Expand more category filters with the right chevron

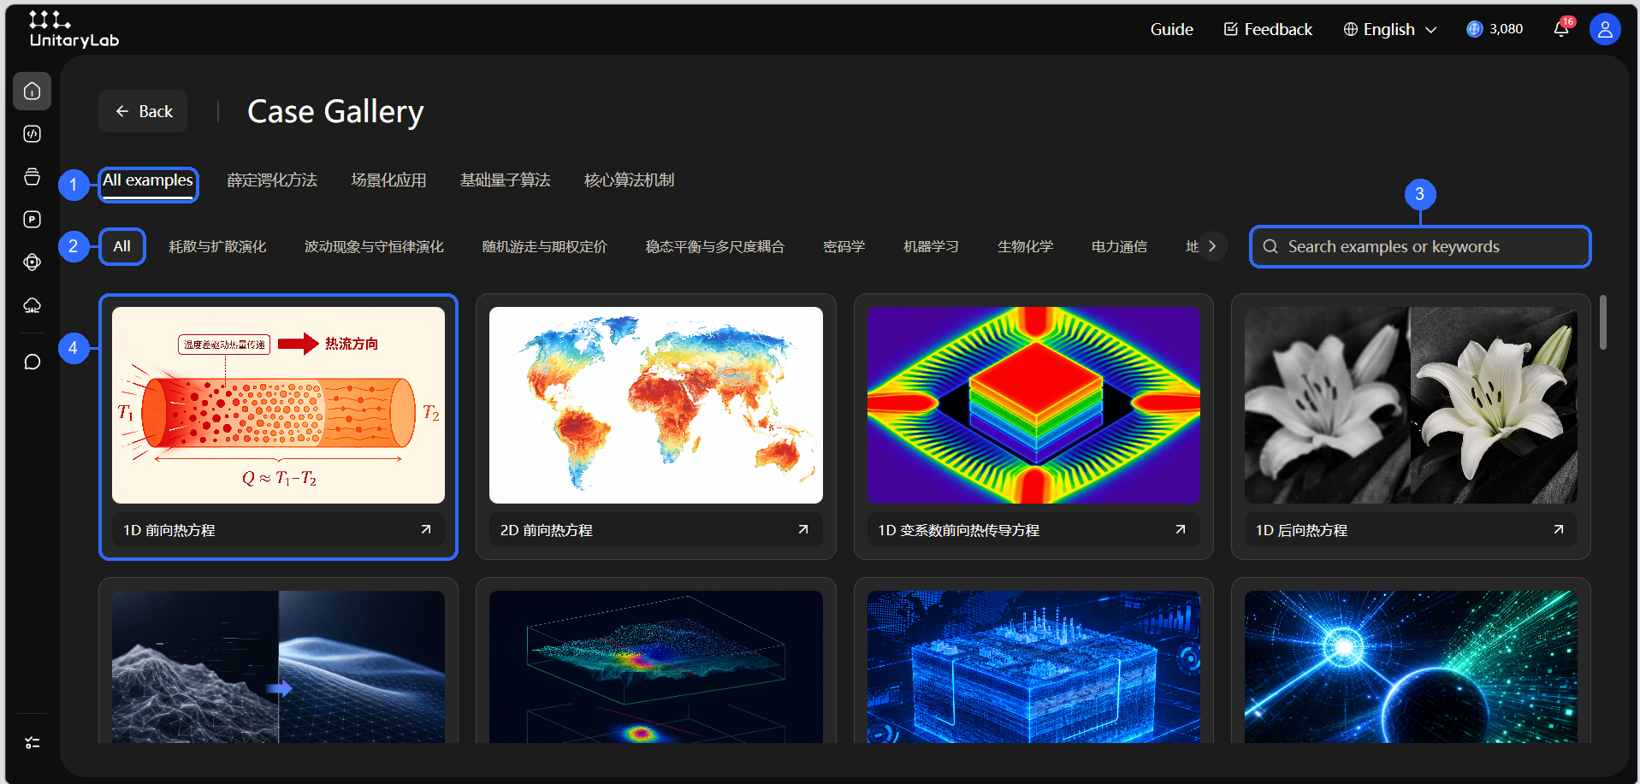pyautogui.click(x=1212, y=246)
